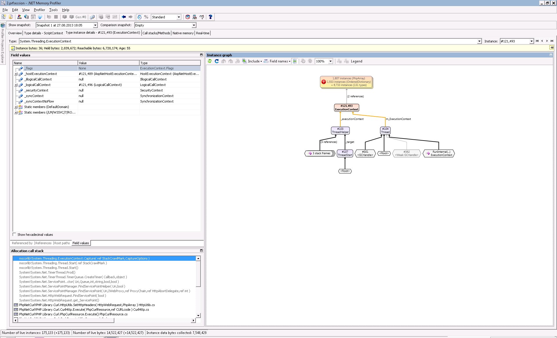Expand Static members (DefaultDomain) node
The image size is (557, 338).
pos(16,107)
